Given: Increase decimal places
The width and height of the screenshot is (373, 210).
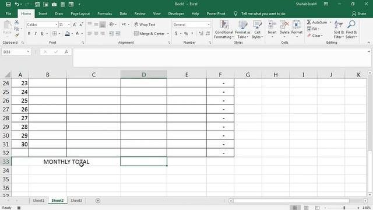Looking at the screenshot, I should pos(201,34).
